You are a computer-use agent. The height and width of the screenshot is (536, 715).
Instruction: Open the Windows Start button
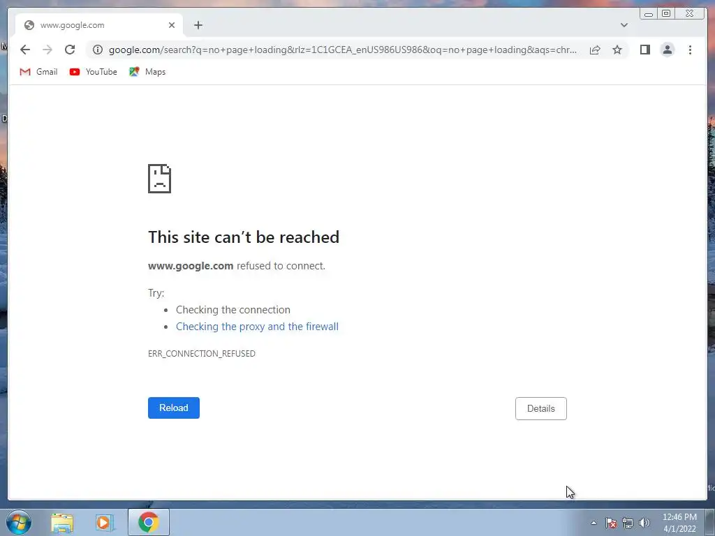[18, 522]
